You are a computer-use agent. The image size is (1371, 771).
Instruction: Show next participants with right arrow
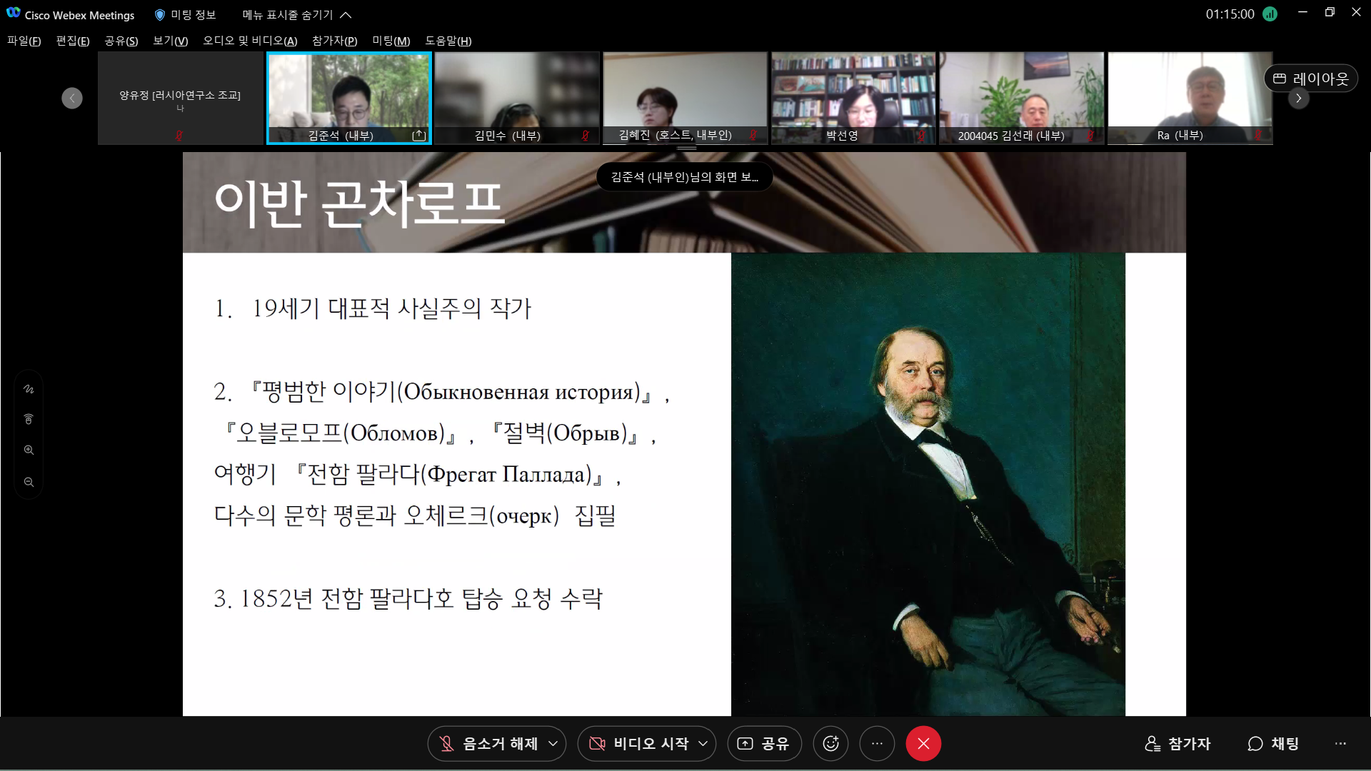(1299, 98)
